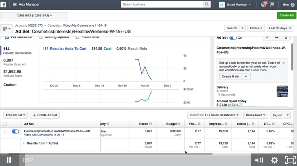Click the video progress bar
Image resolution: width=297 pixels, height=166 pixels.
point(135,160)
